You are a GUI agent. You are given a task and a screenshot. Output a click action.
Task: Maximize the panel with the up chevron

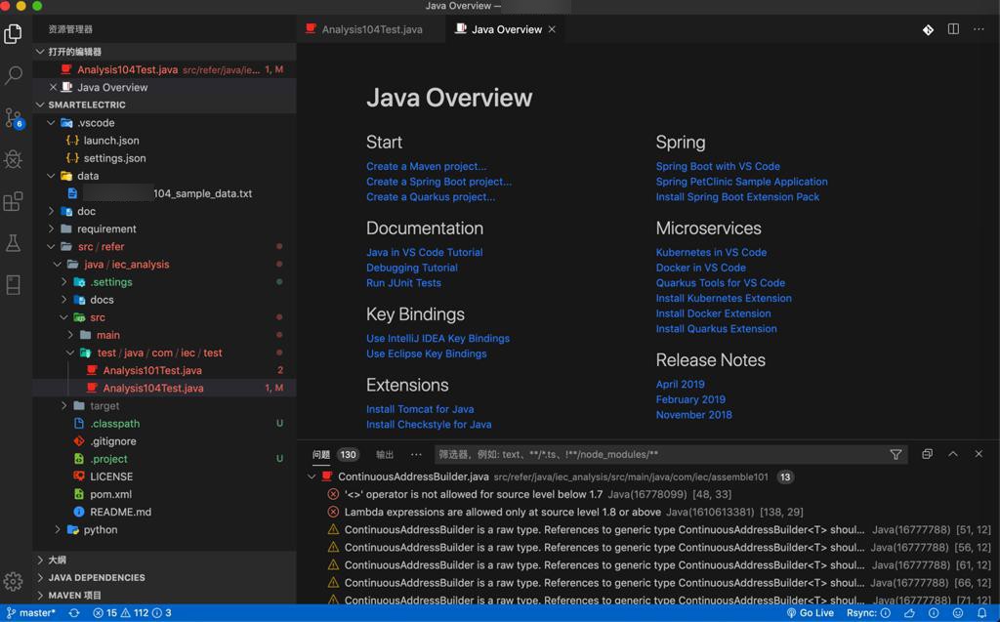(x=953, y=454)
